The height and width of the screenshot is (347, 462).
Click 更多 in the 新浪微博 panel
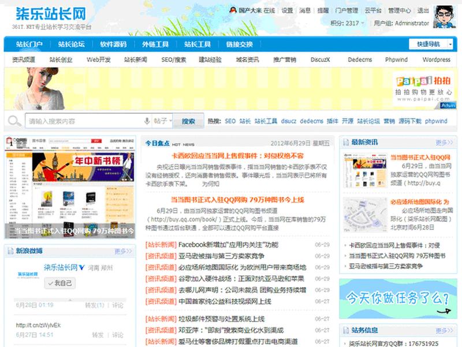(x=123, y=251)
